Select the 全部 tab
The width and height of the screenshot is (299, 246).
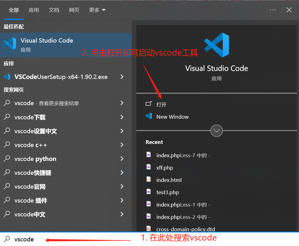point(14,10)
